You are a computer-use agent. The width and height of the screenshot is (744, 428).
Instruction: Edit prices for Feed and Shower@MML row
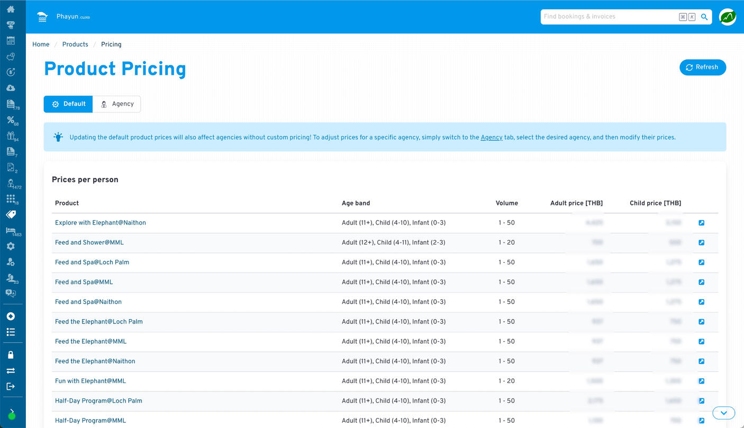click(x=702, y=243)
